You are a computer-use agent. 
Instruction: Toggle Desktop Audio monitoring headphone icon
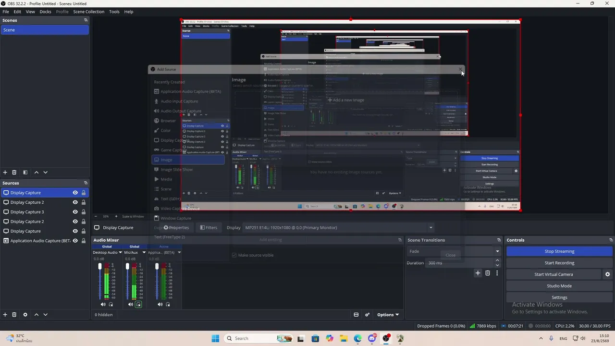click(111, 304)
